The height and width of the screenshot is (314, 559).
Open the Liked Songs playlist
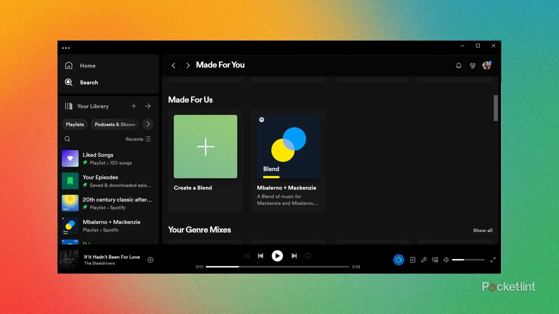tap(108, 158)
